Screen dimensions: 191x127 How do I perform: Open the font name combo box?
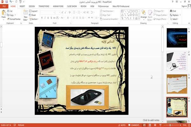pyautogui.click(x=47, y=12)
